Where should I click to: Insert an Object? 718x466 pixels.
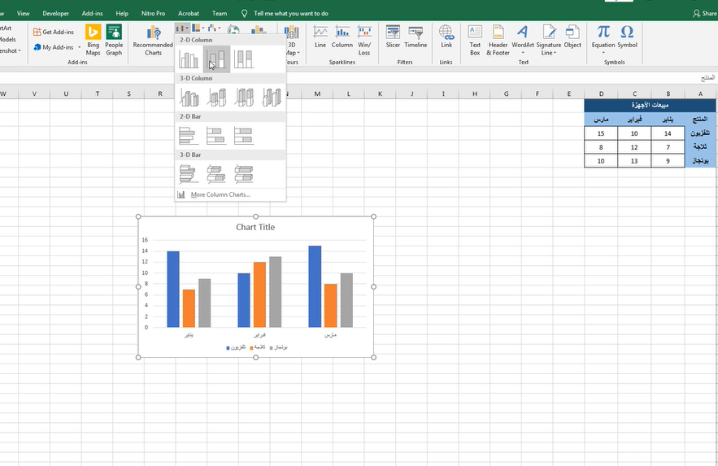click(x=572, y=37)
